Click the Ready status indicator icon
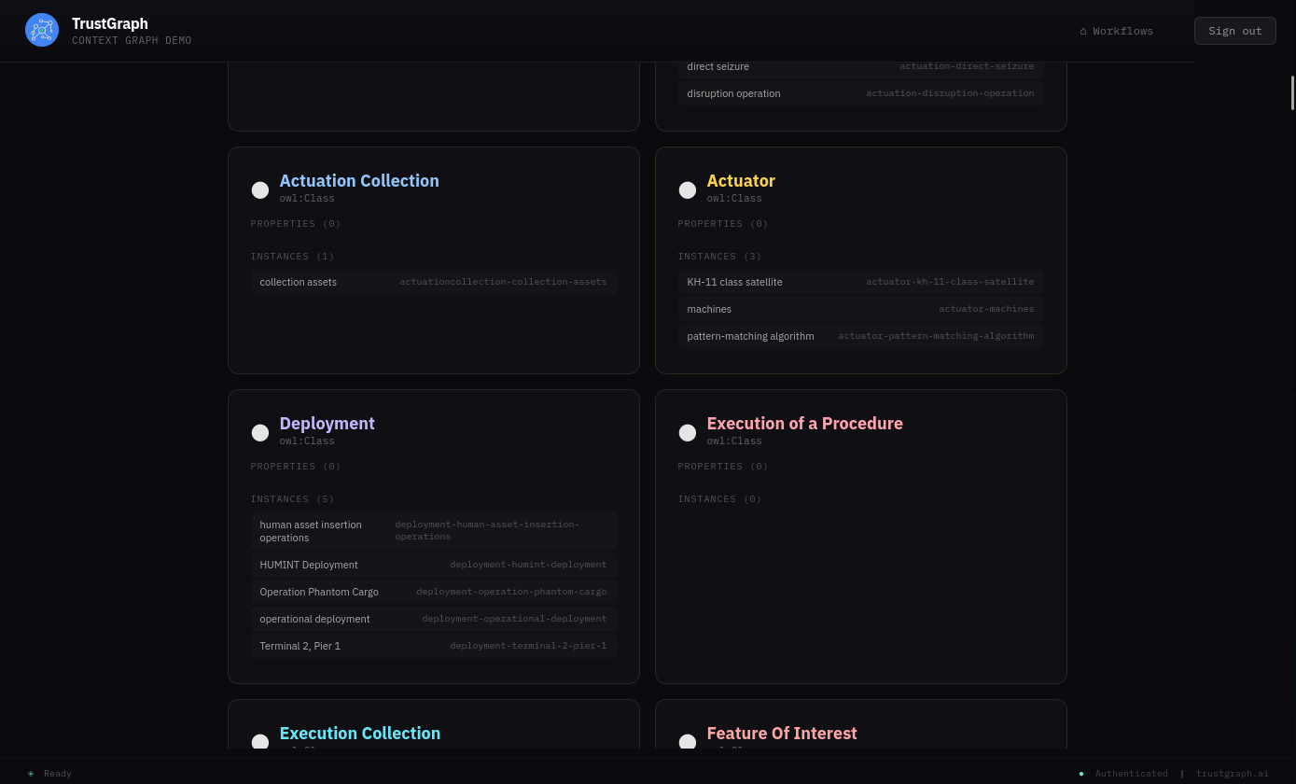Image resolution: width=1296 pixels, height=784 pixels. (x=31, y=774)
